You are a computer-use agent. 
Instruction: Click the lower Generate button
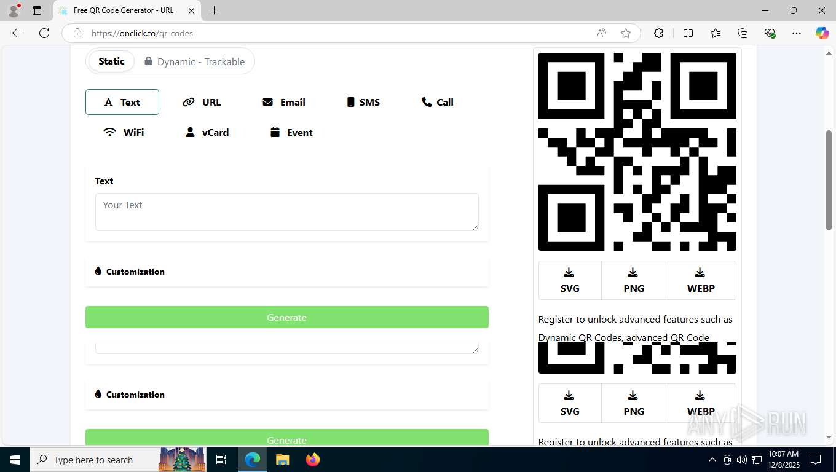click(x=287, y=437)
